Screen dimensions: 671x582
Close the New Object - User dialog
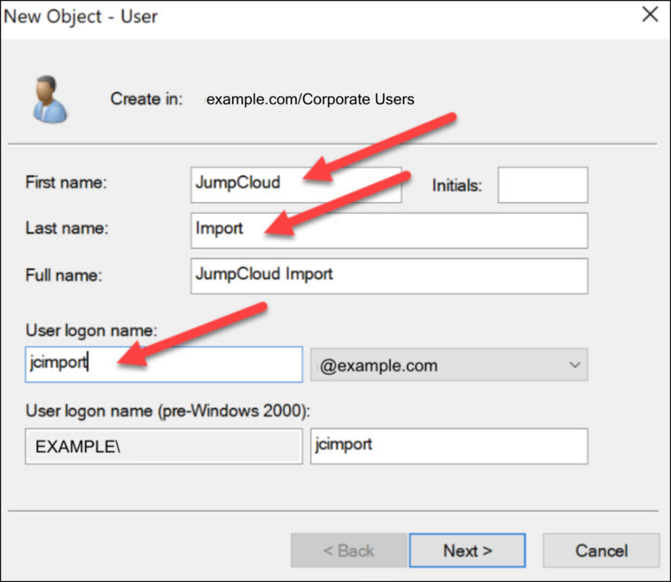click(649, 14)
